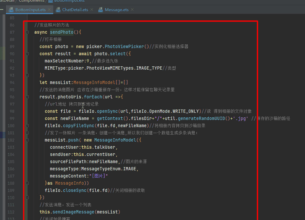Close the Message.ets tab
Screen dimensions: 305x220
[x=133, y=10]
